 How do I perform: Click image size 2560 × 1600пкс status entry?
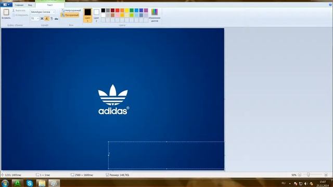point(82,175)
